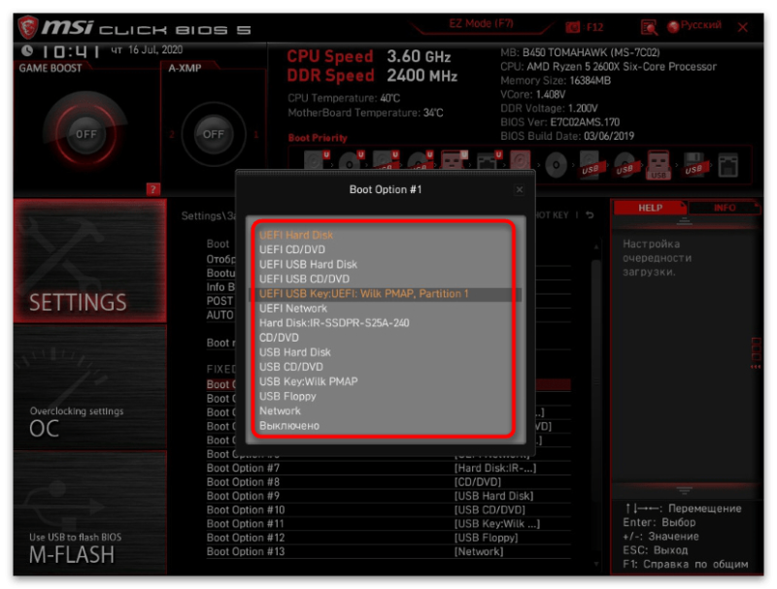Open the BIOS search magnifier icon
Viewport: 777px width, 589px height.
[649, 27]
